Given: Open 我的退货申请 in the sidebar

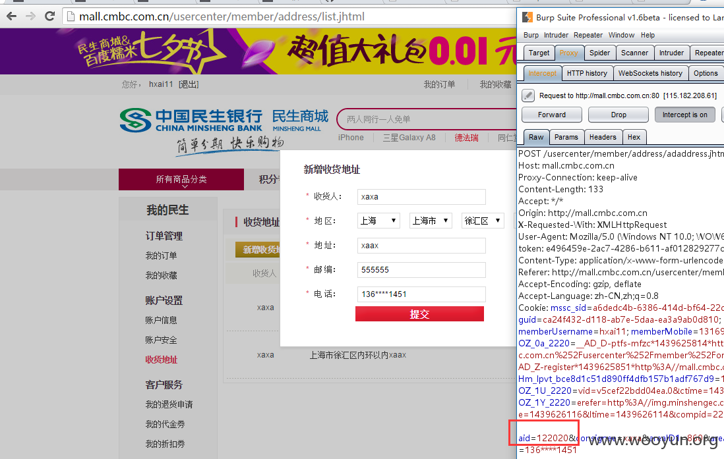Looking at the screenshot, I should [x=169, y=404].
